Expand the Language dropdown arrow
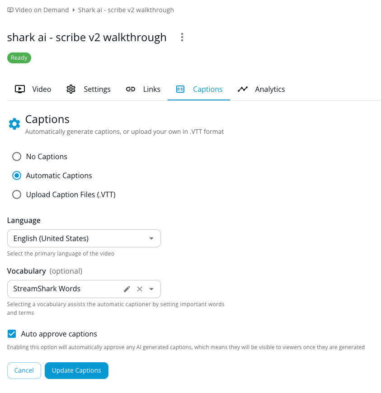 [151, 238]
